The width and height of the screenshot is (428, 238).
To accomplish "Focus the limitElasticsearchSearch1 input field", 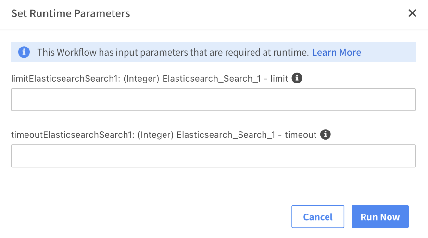I will 213,100.
